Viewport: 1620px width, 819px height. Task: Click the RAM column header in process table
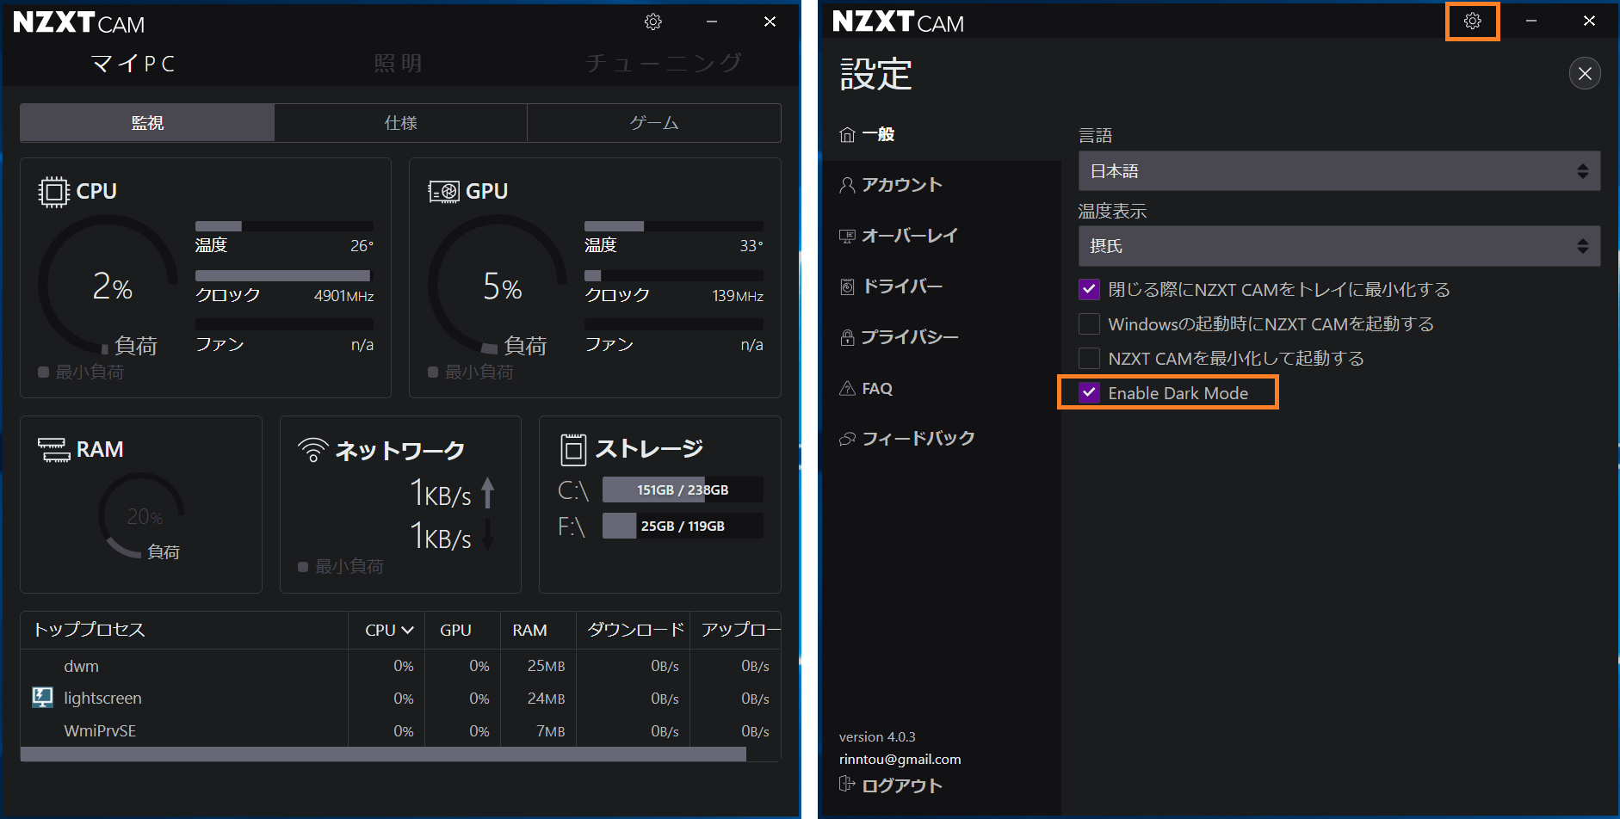click(529, 631)
